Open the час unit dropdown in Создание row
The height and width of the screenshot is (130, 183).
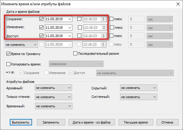tap(160, 19)
